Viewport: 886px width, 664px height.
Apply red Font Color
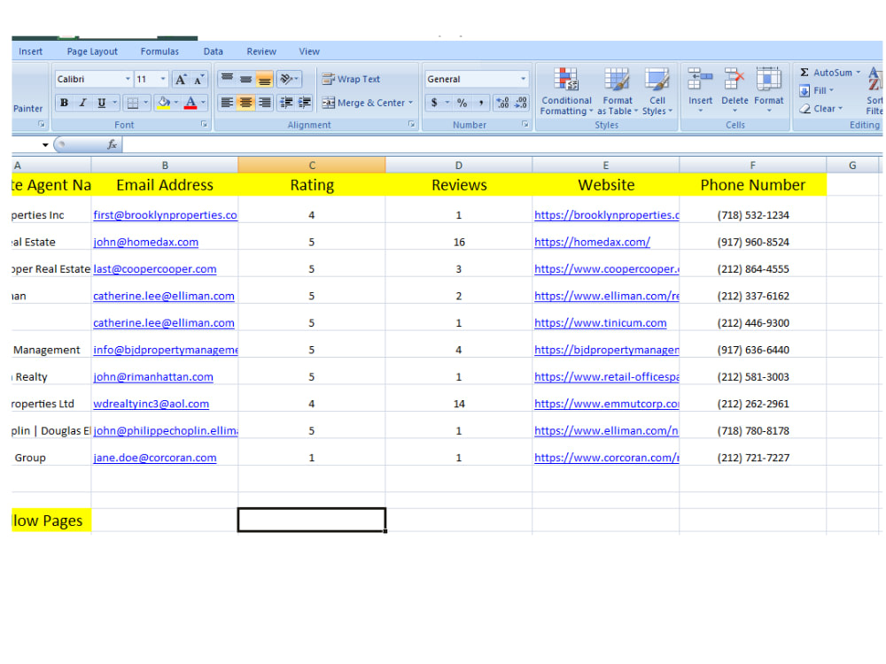pyautogui.click(x=190, y=103)
